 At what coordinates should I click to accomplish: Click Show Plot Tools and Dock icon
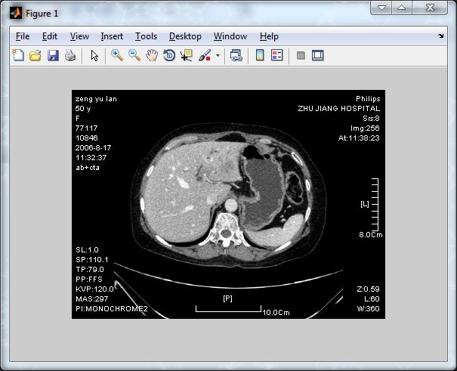click(318, 55)
